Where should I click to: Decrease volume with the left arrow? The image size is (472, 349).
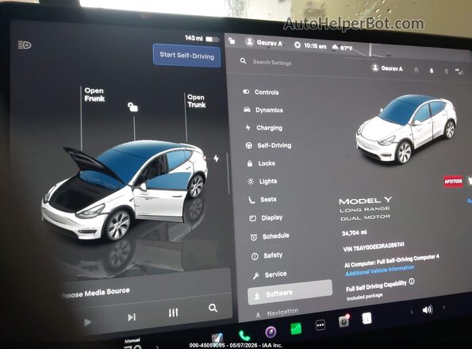(x=412, y=312)
